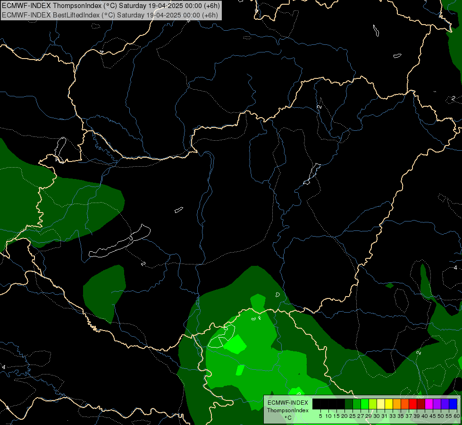Click legend tick value 30
The height and width of the screenshot is (425, 462).
[x=377, y=416]
